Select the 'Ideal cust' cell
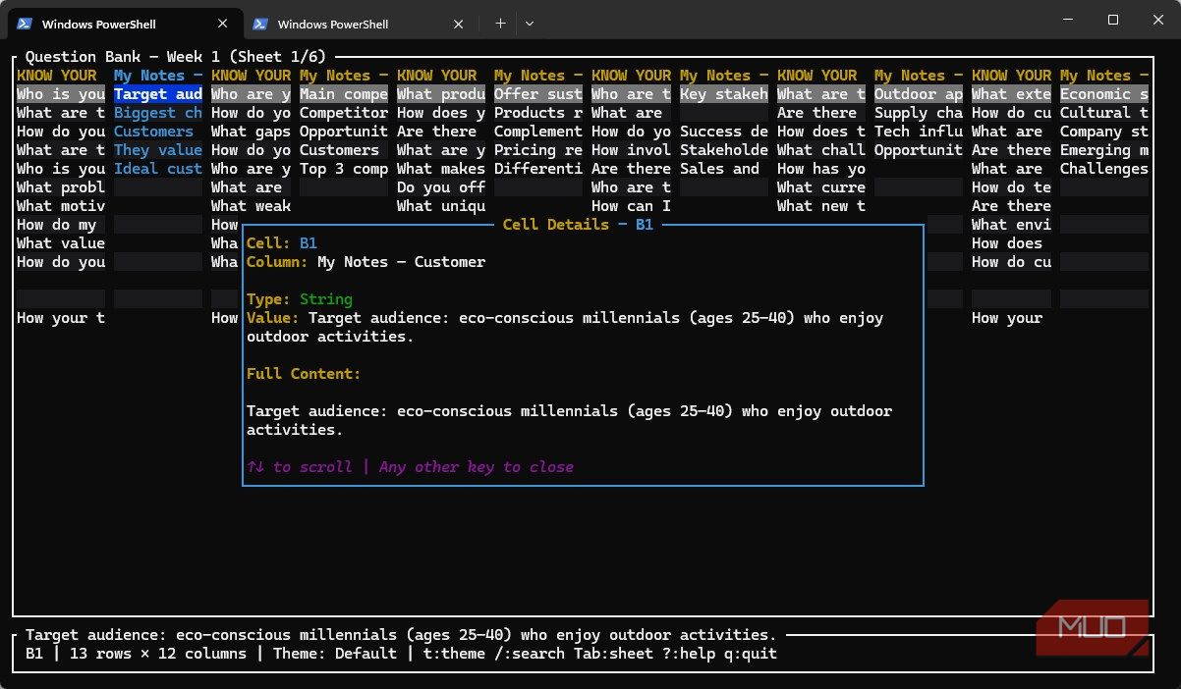This screenshot has width=1181, height=689. 158,169
